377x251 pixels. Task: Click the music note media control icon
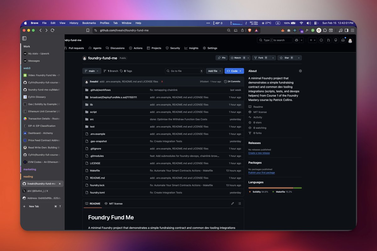click(341, 31)
